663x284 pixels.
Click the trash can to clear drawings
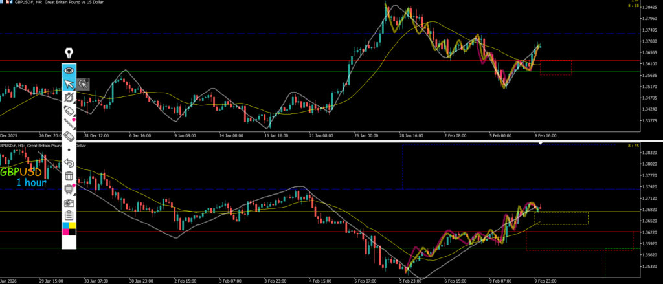point(69,175)
